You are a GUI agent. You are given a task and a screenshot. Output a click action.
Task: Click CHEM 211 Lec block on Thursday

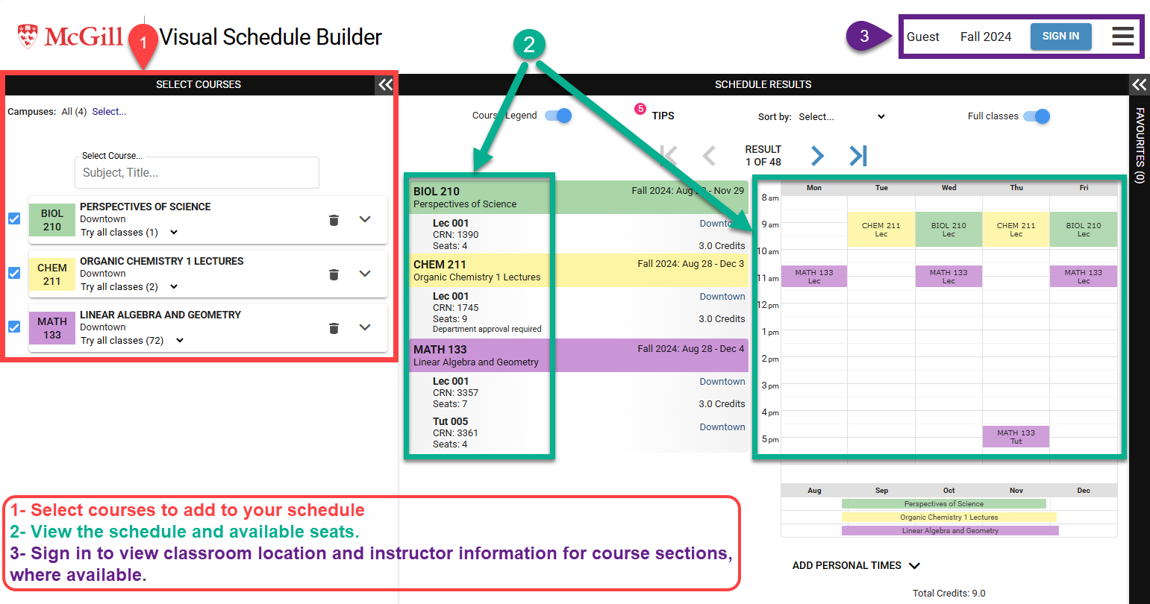(1016, 229)
